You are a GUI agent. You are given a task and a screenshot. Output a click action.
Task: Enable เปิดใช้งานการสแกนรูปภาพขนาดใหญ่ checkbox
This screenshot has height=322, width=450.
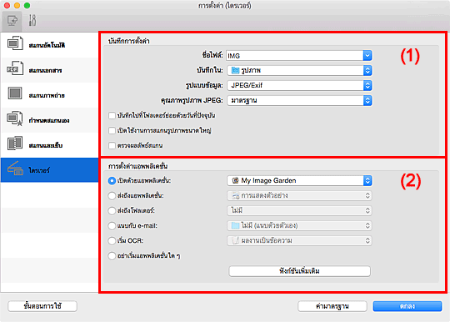click(x=112, y=131)
